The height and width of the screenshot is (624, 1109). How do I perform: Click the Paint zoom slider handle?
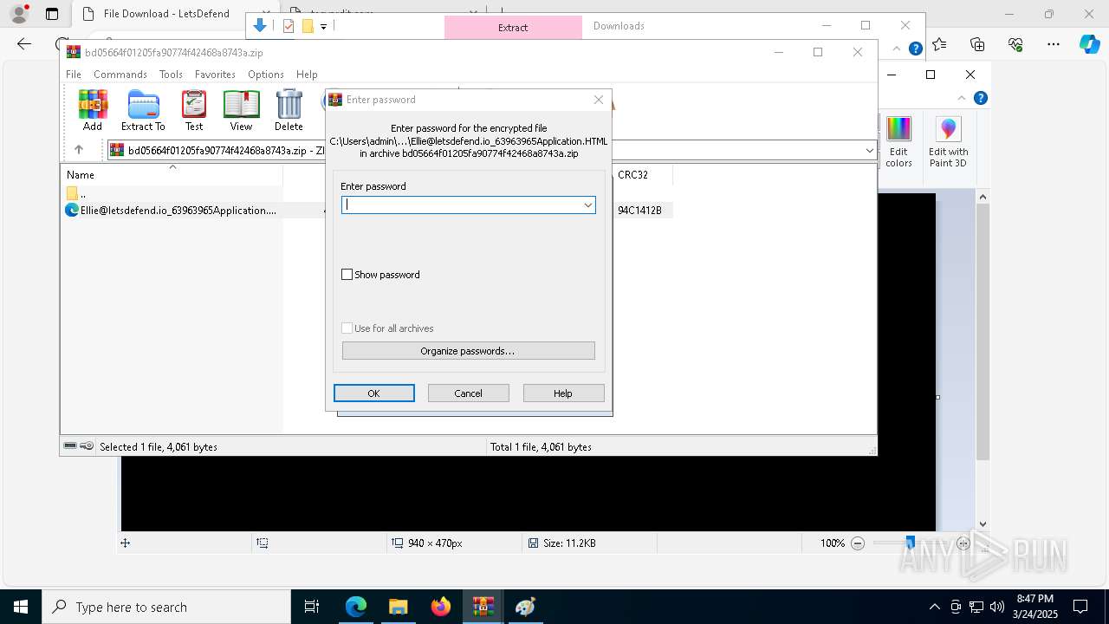(x=910, y=543)
